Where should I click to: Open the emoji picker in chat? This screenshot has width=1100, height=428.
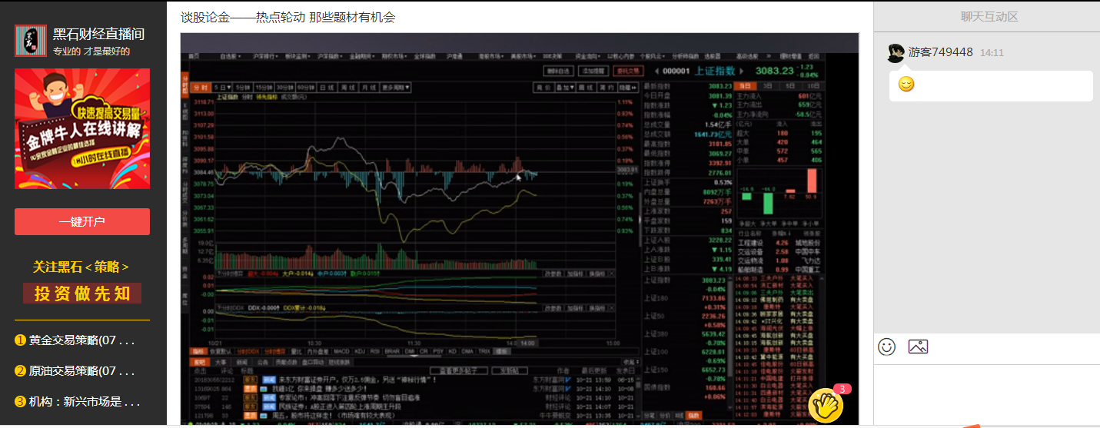coord(887,347)
